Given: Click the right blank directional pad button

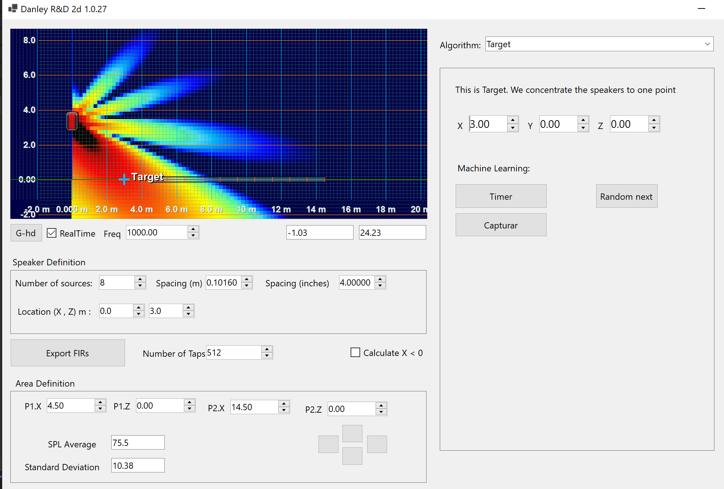Looking at the screenshot, I should [x=377, y=444].
